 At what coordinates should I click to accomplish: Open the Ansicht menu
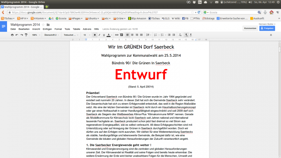(36, 29)
